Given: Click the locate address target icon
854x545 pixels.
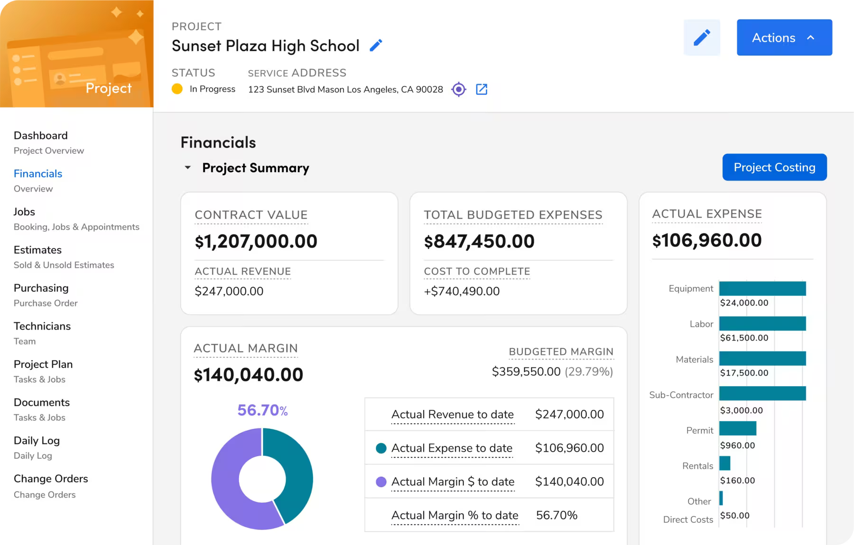Looking at the screenshot, I should click(x=459, y=89).
